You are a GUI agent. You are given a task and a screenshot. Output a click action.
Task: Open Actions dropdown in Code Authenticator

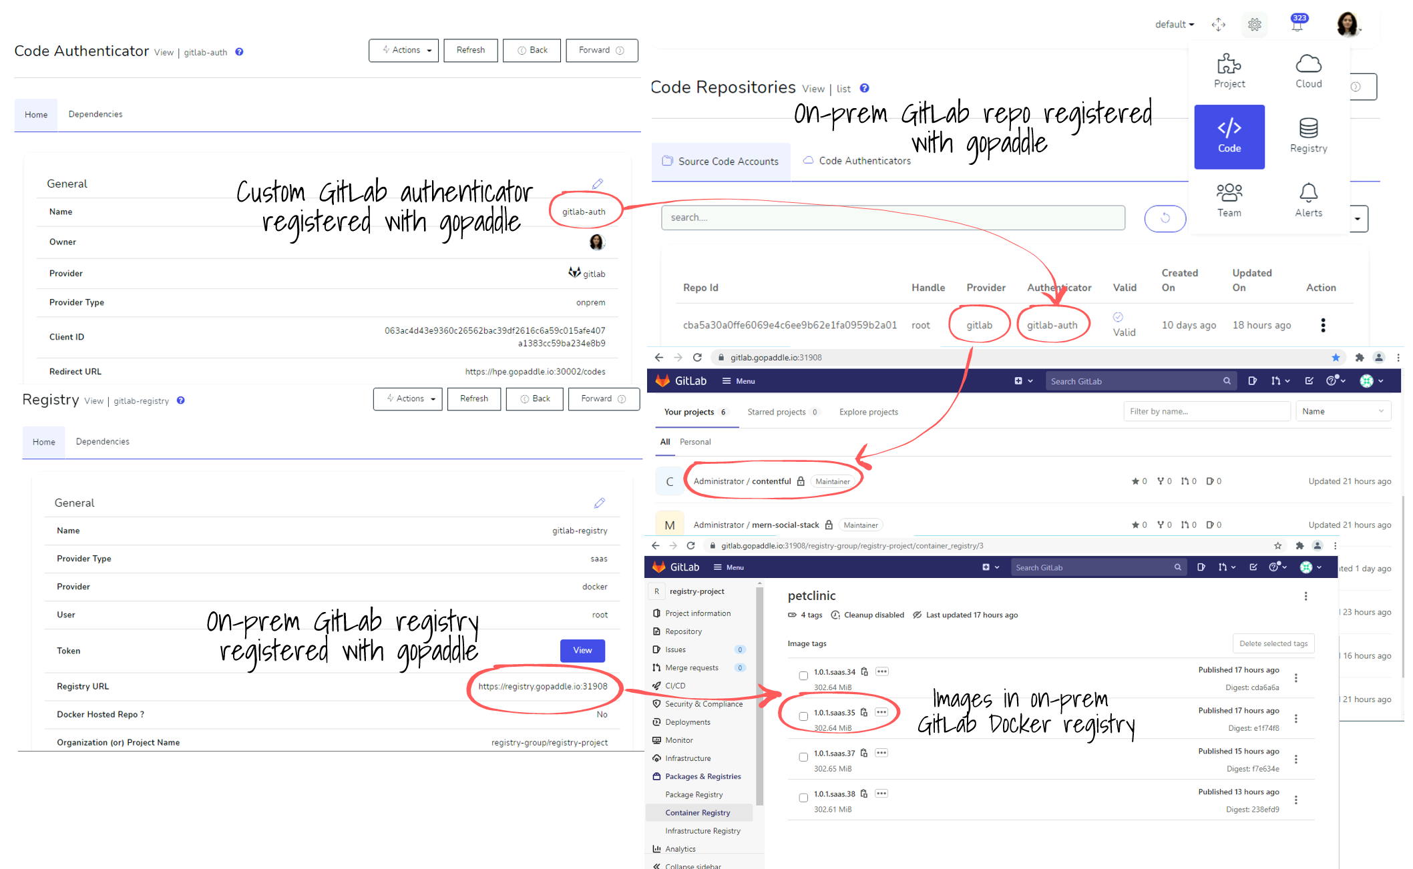click(x=403, y=50)
